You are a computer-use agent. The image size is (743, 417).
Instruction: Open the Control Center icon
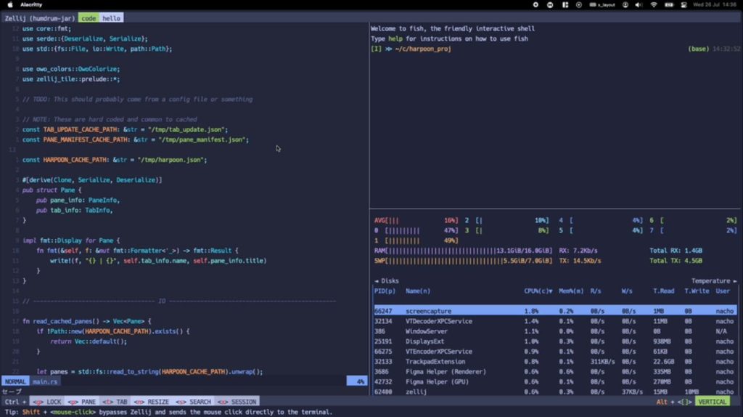(x=684, y=5)
